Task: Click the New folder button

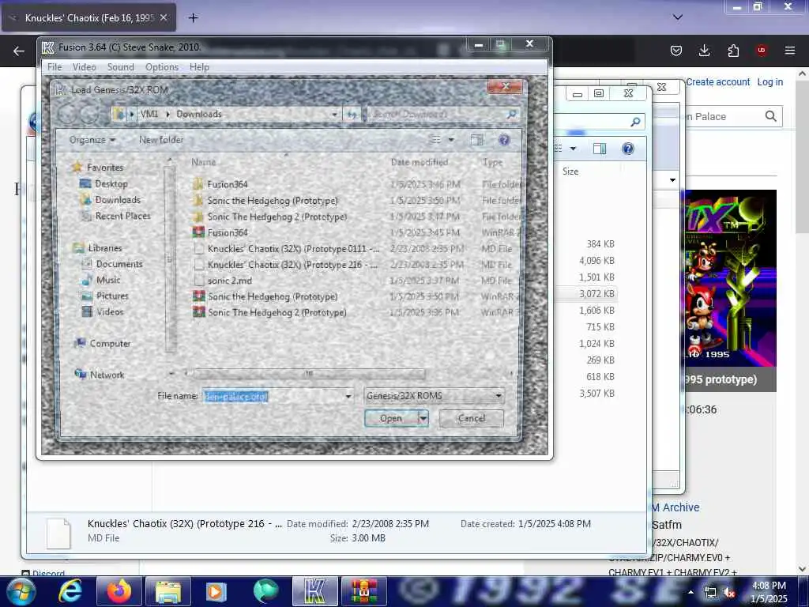Action: coord(161,140)
